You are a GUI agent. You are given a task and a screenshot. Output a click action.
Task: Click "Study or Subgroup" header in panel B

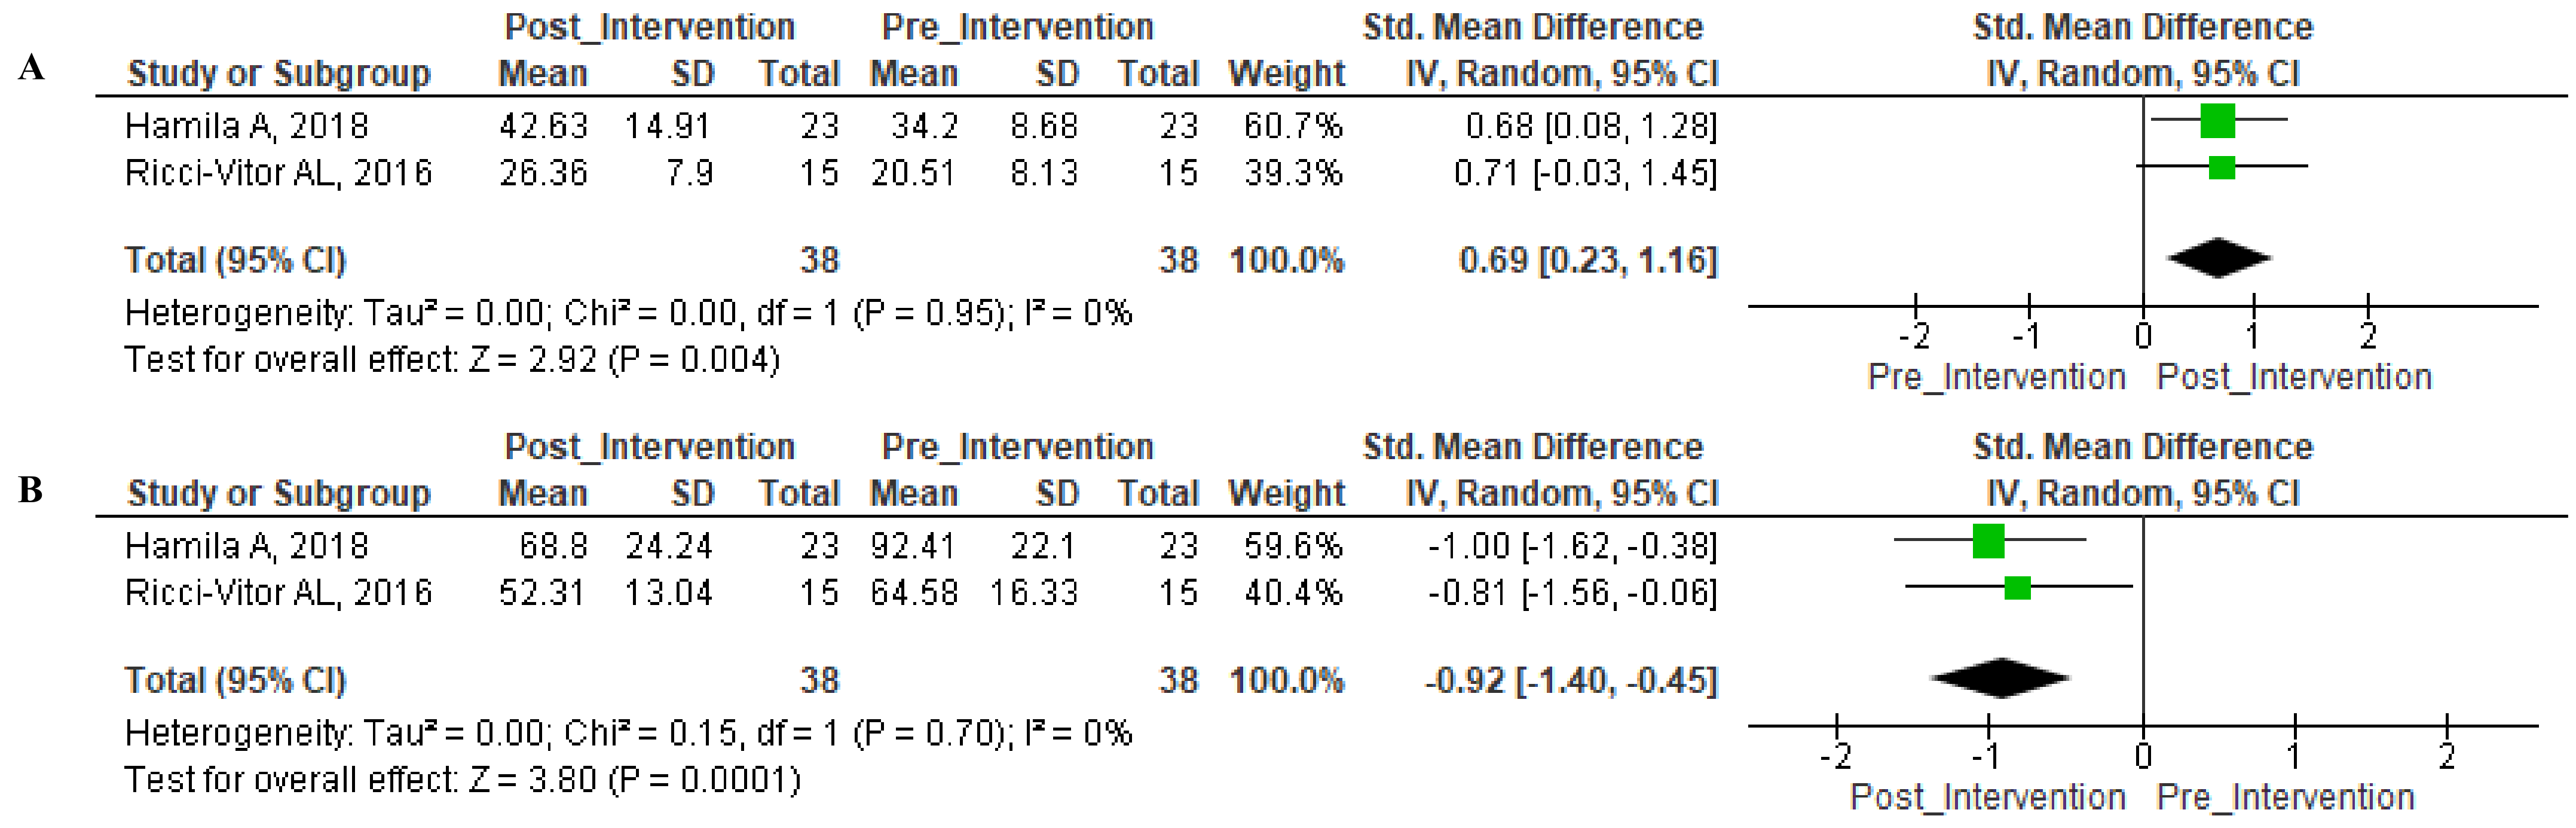tap(278, 493)
